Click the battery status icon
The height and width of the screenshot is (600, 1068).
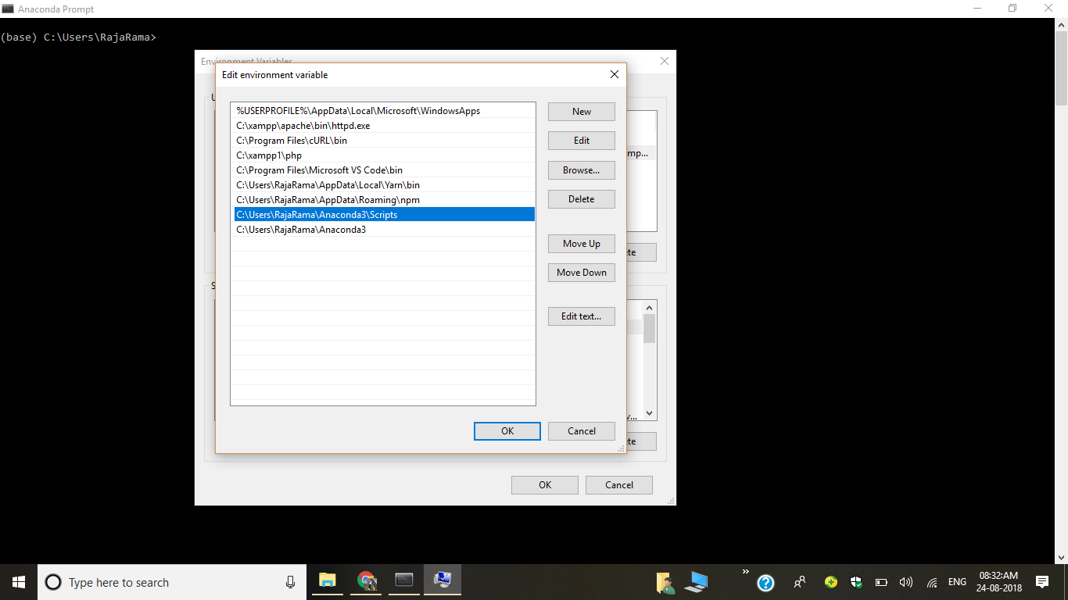click(x=881, y=582)
